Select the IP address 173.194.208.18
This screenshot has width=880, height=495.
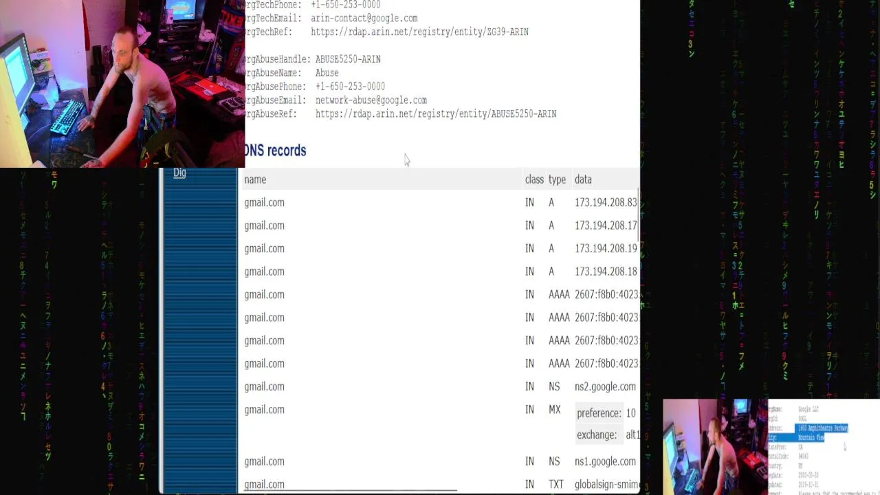coord(606,272)
